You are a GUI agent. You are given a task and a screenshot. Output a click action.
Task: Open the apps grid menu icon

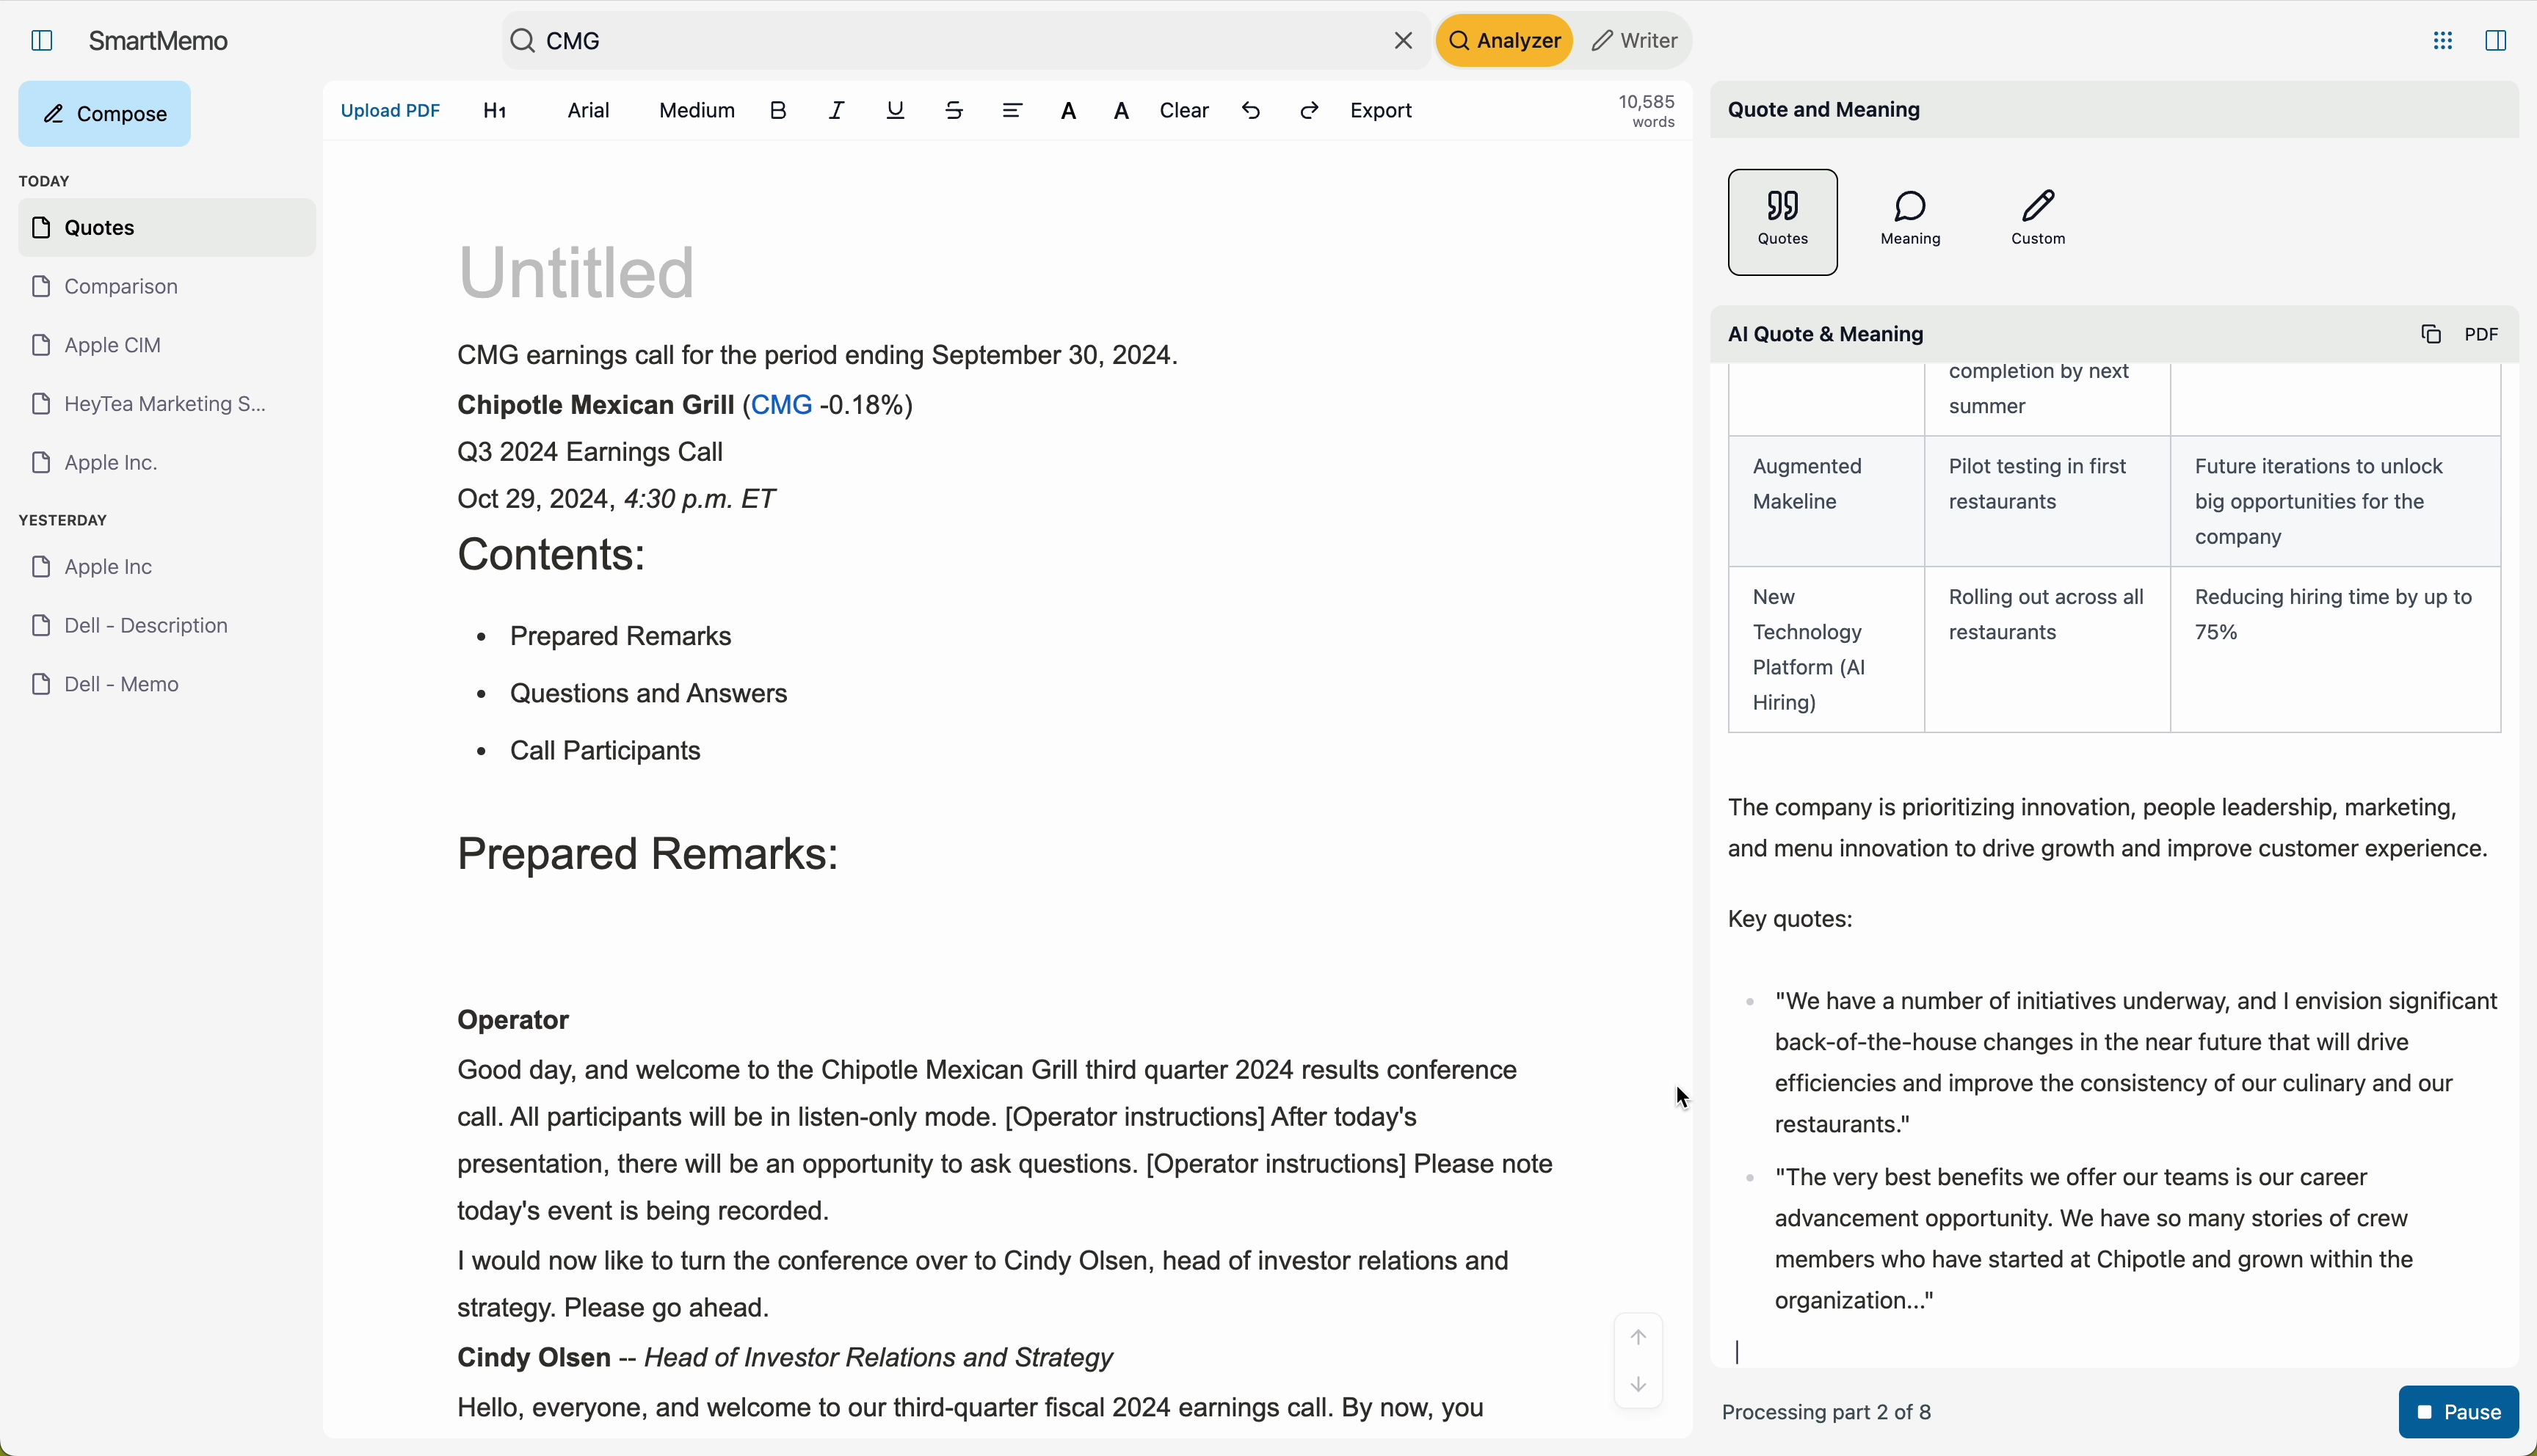click(2442, 41)
